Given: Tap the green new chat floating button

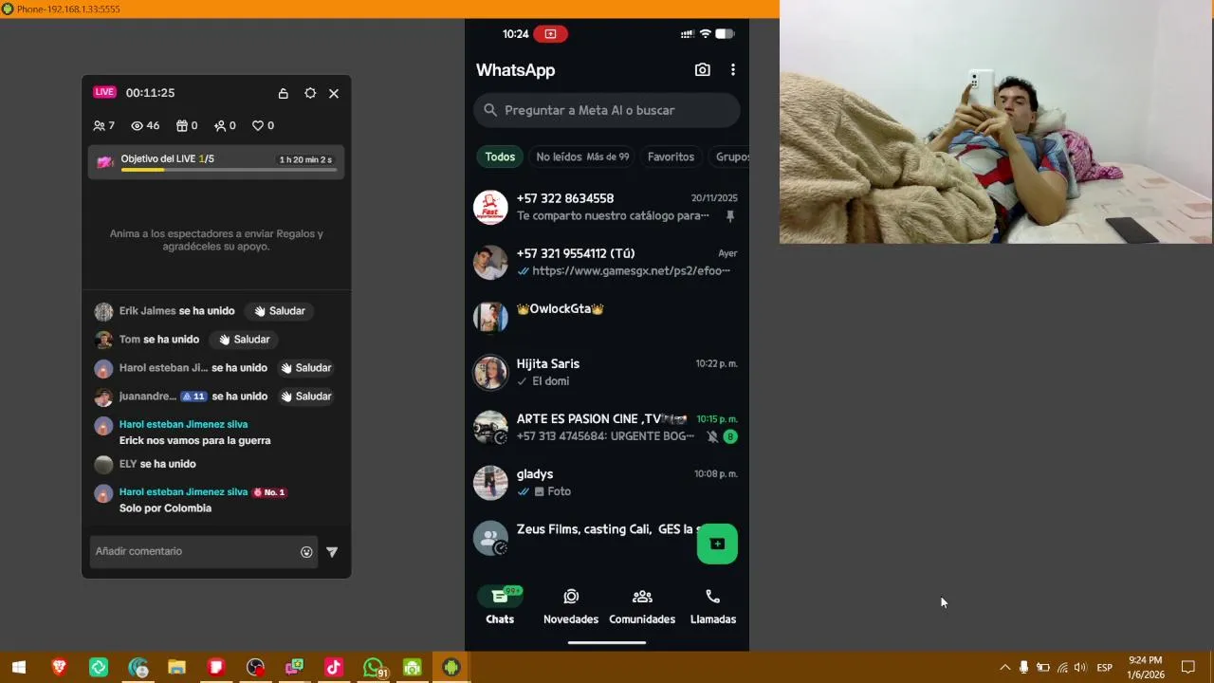Looking at the screenshot, I should [x=717, y=544].
